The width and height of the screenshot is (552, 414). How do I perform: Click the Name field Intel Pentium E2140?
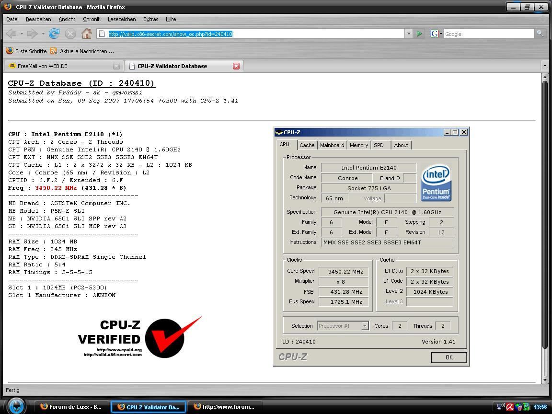point(369,168)
